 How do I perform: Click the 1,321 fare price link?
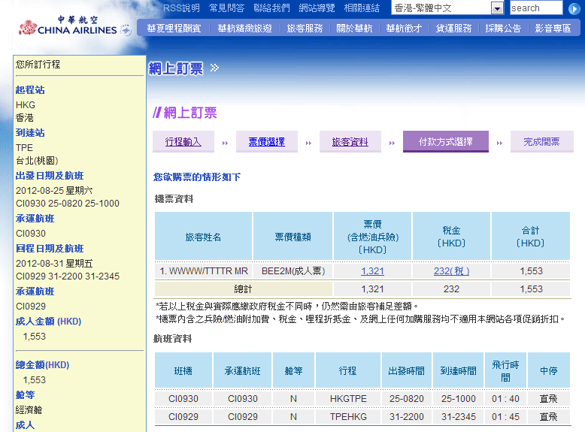click(x=372, y=271)
